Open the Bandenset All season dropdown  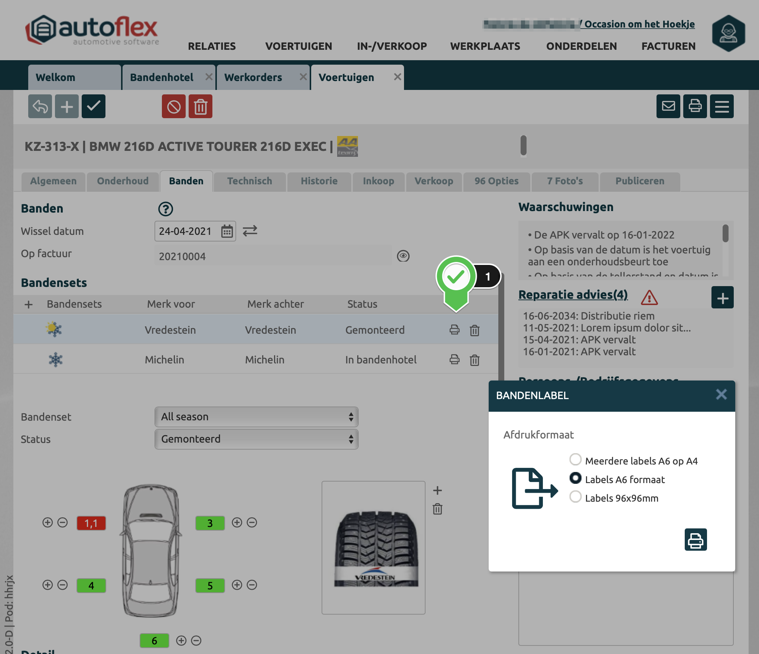256,417
